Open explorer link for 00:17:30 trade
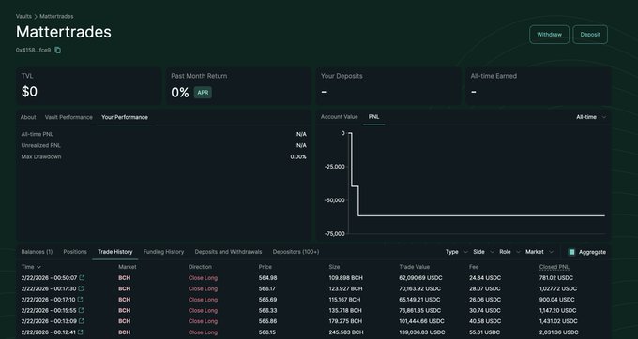The image size is (638, 339). click(x=81, y=288)
